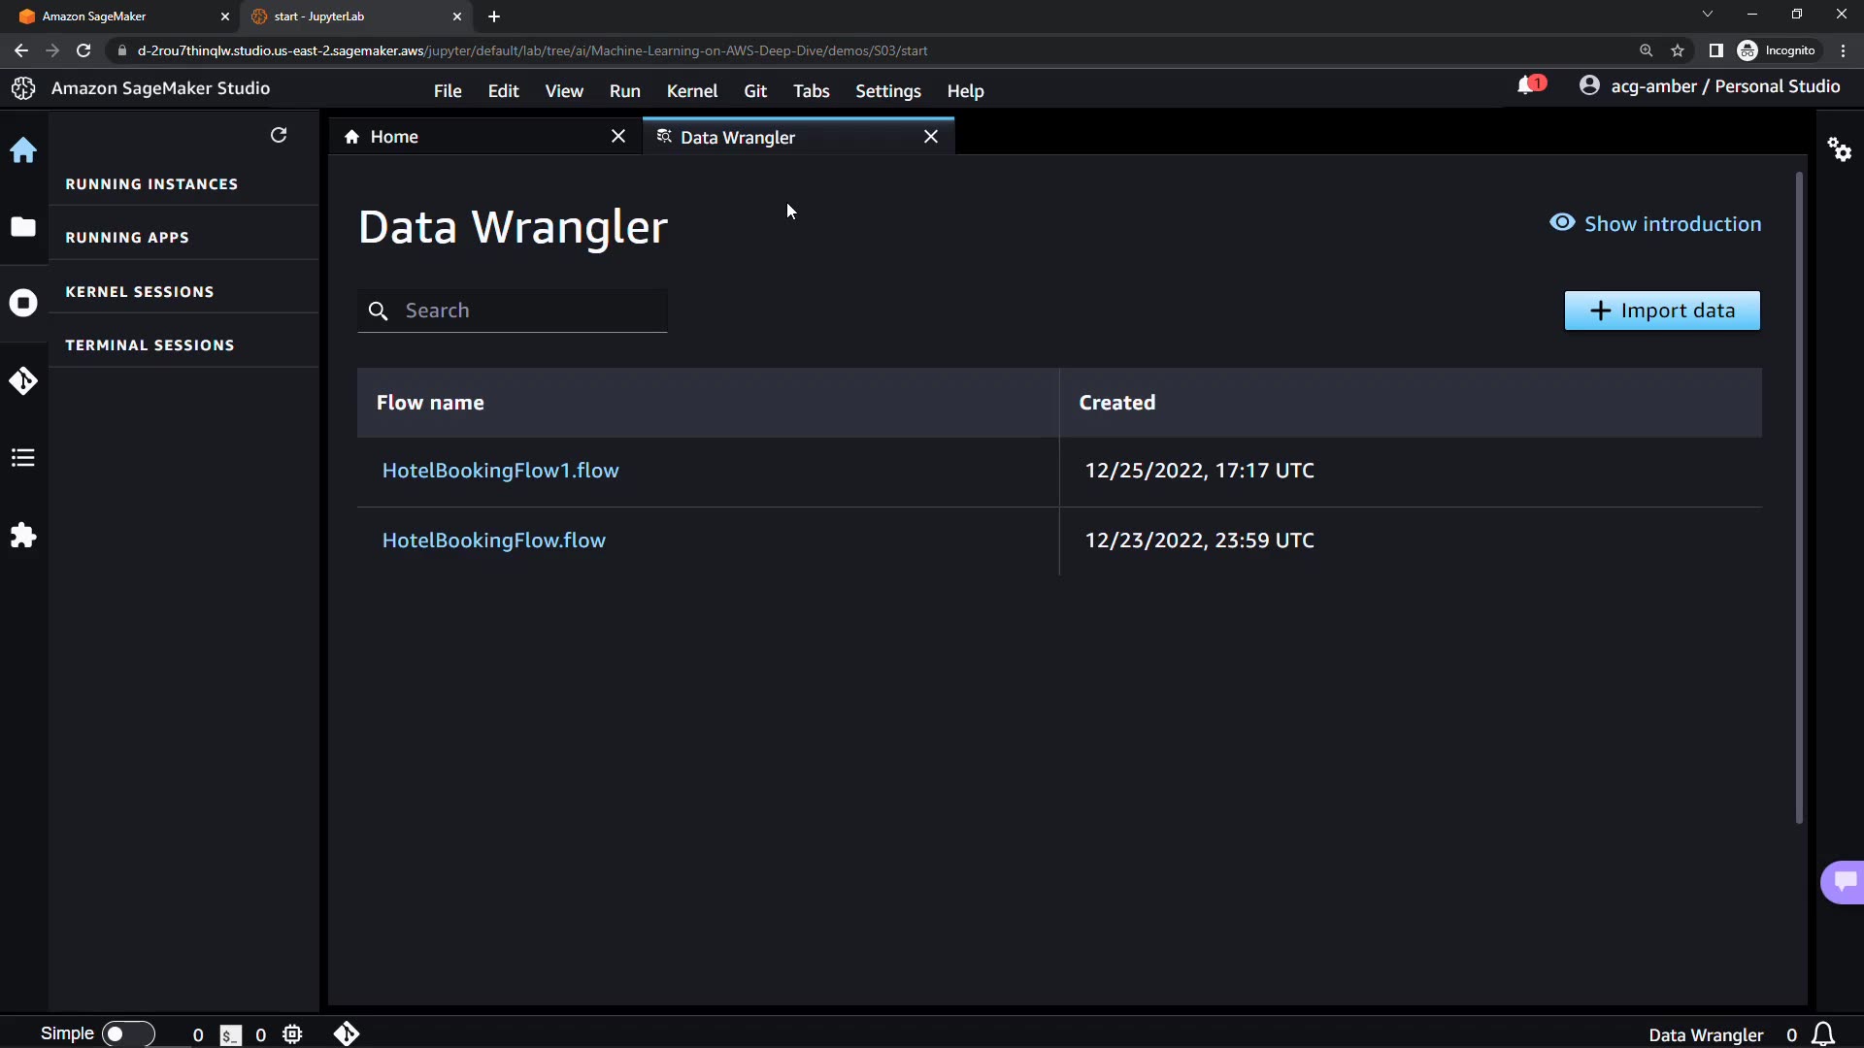This screenshot has height=1048, width=1864.
Task: Open Running Terminals and Kernels icon
Action: 23,303
